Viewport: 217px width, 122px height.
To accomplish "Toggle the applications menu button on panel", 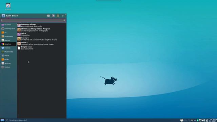I will (2, 120).
